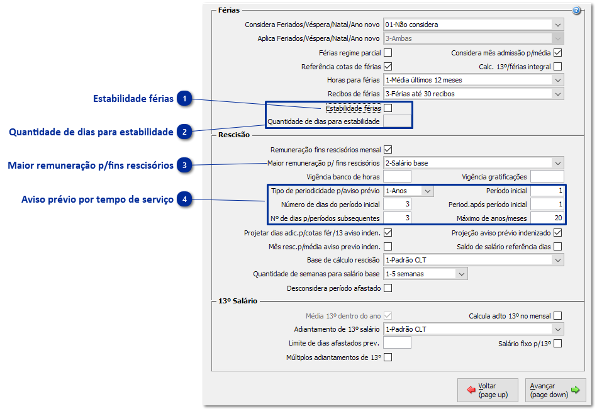Uncheck Remuneração fins rescisórios mensal

click(388, 150)
